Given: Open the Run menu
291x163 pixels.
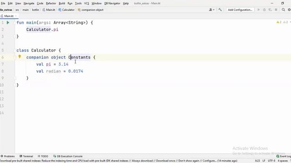Looking at the screenshot, I should pyautogui.click(x=70, y=3).
